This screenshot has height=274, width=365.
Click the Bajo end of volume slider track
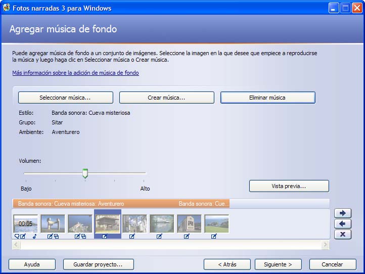pyautogui.click(x=26, y=173)
